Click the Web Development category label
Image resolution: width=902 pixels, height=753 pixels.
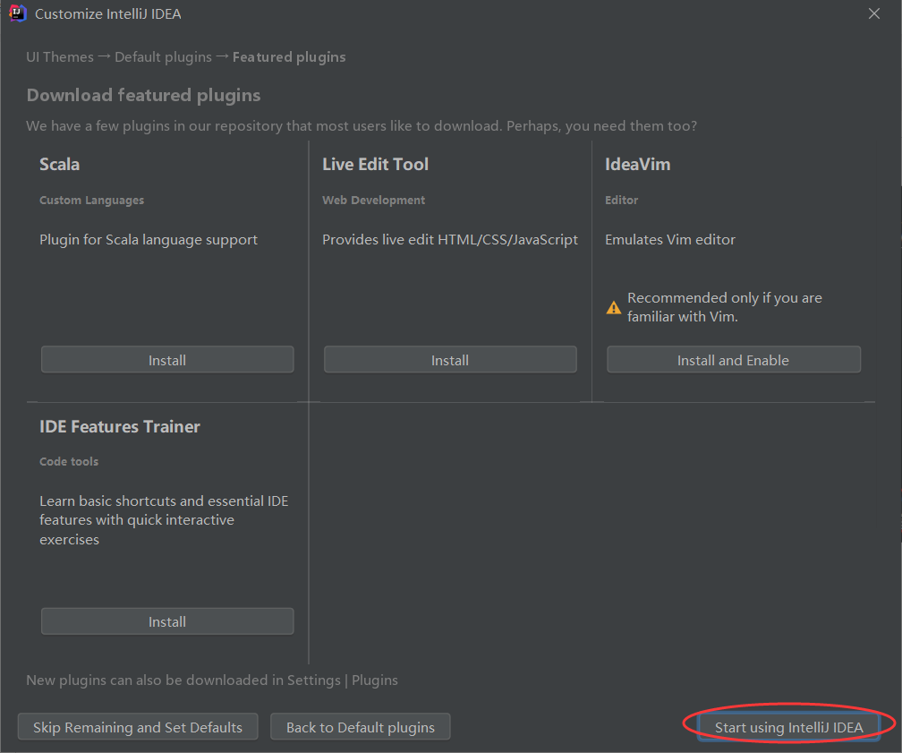click(x=373, y=200)
